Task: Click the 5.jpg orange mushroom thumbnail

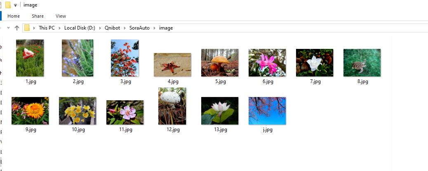Action: point(220,62)
